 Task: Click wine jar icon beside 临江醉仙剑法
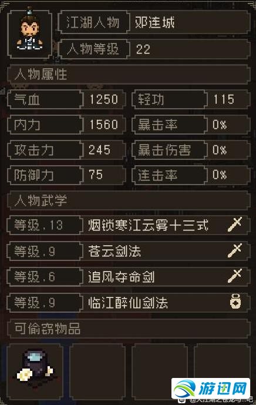pyautogui.click(x=235, y=301)
